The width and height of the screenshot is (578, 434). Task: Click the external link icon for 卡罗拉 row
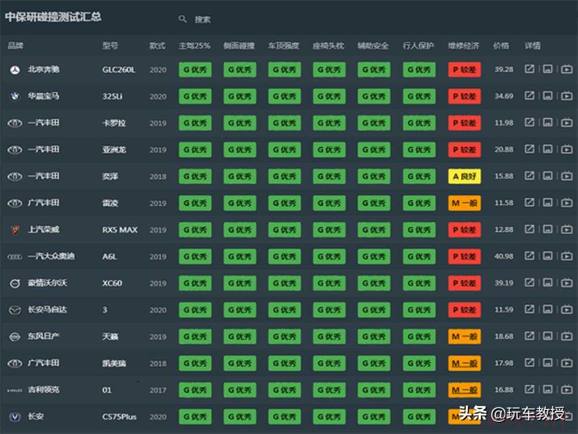coord(529,122)
